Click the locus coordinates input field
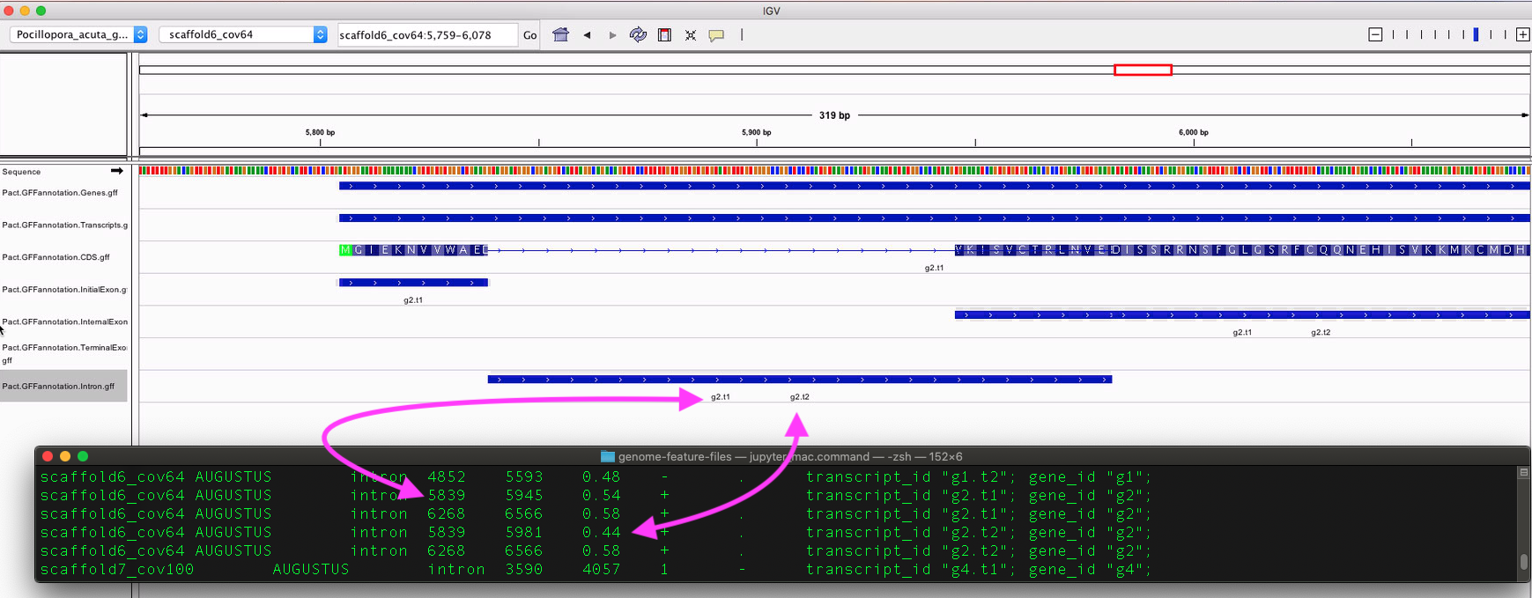This screenshot has height=598, width=1532. (427, 35)
